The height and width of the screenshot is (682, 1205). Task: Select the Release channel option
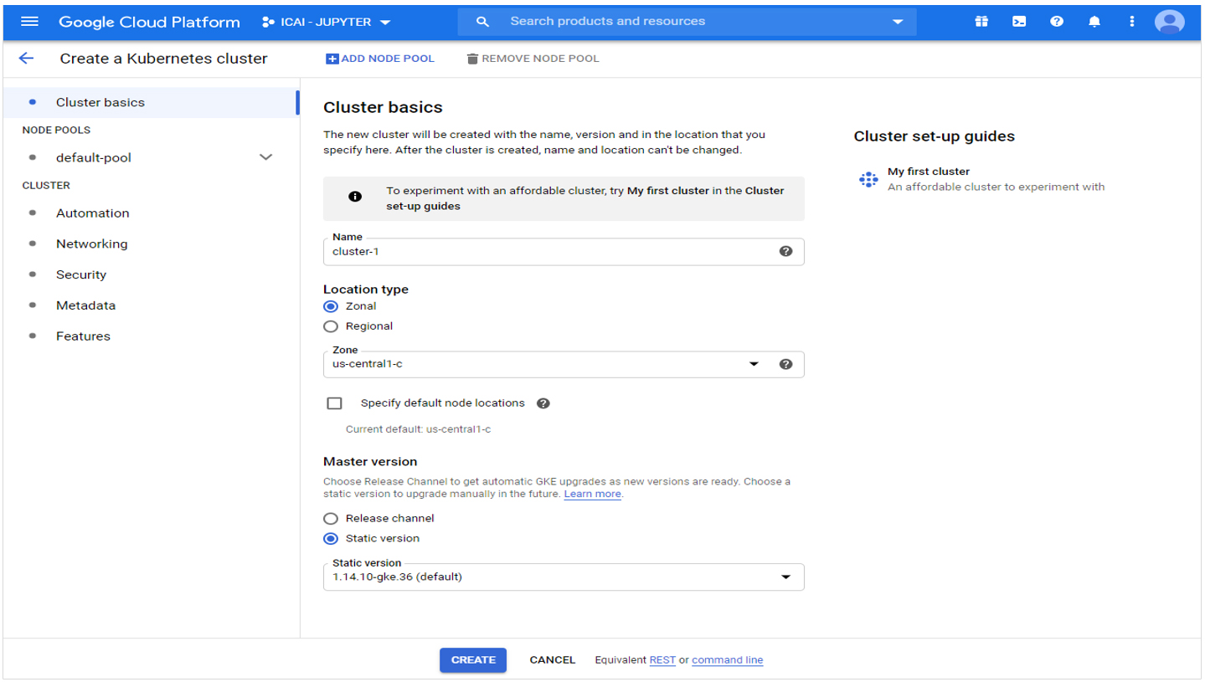click(x=331, y=519)
